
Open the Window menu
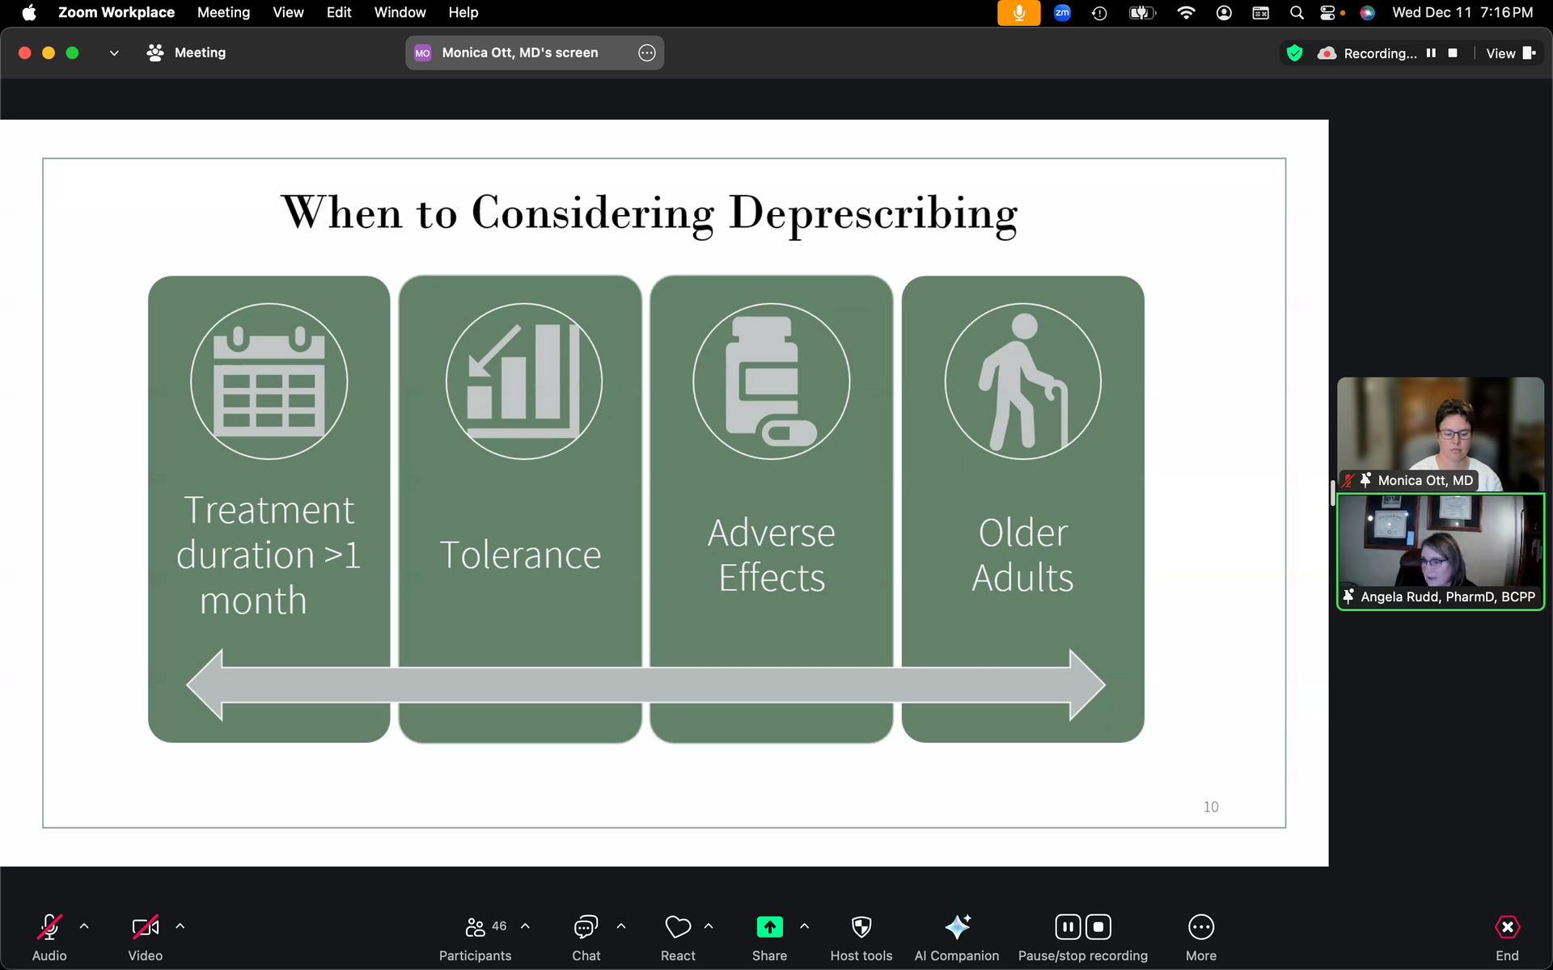(400, 12)
